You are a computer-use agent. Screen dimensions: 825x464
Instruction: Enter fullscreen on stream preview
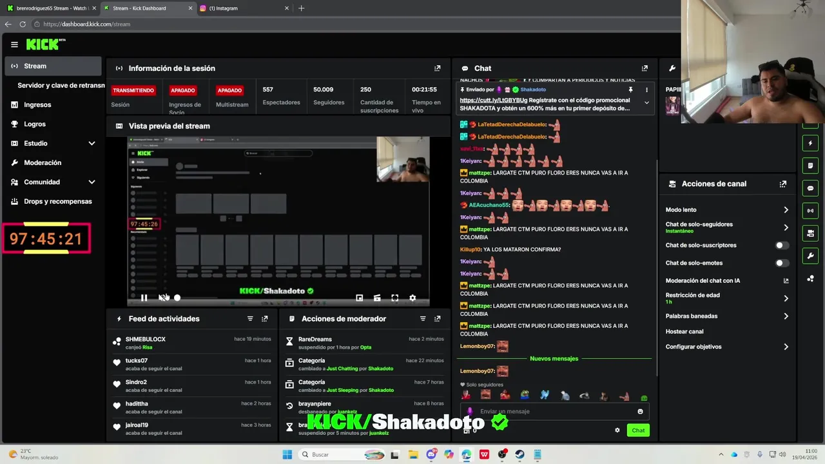pos(394,298)
